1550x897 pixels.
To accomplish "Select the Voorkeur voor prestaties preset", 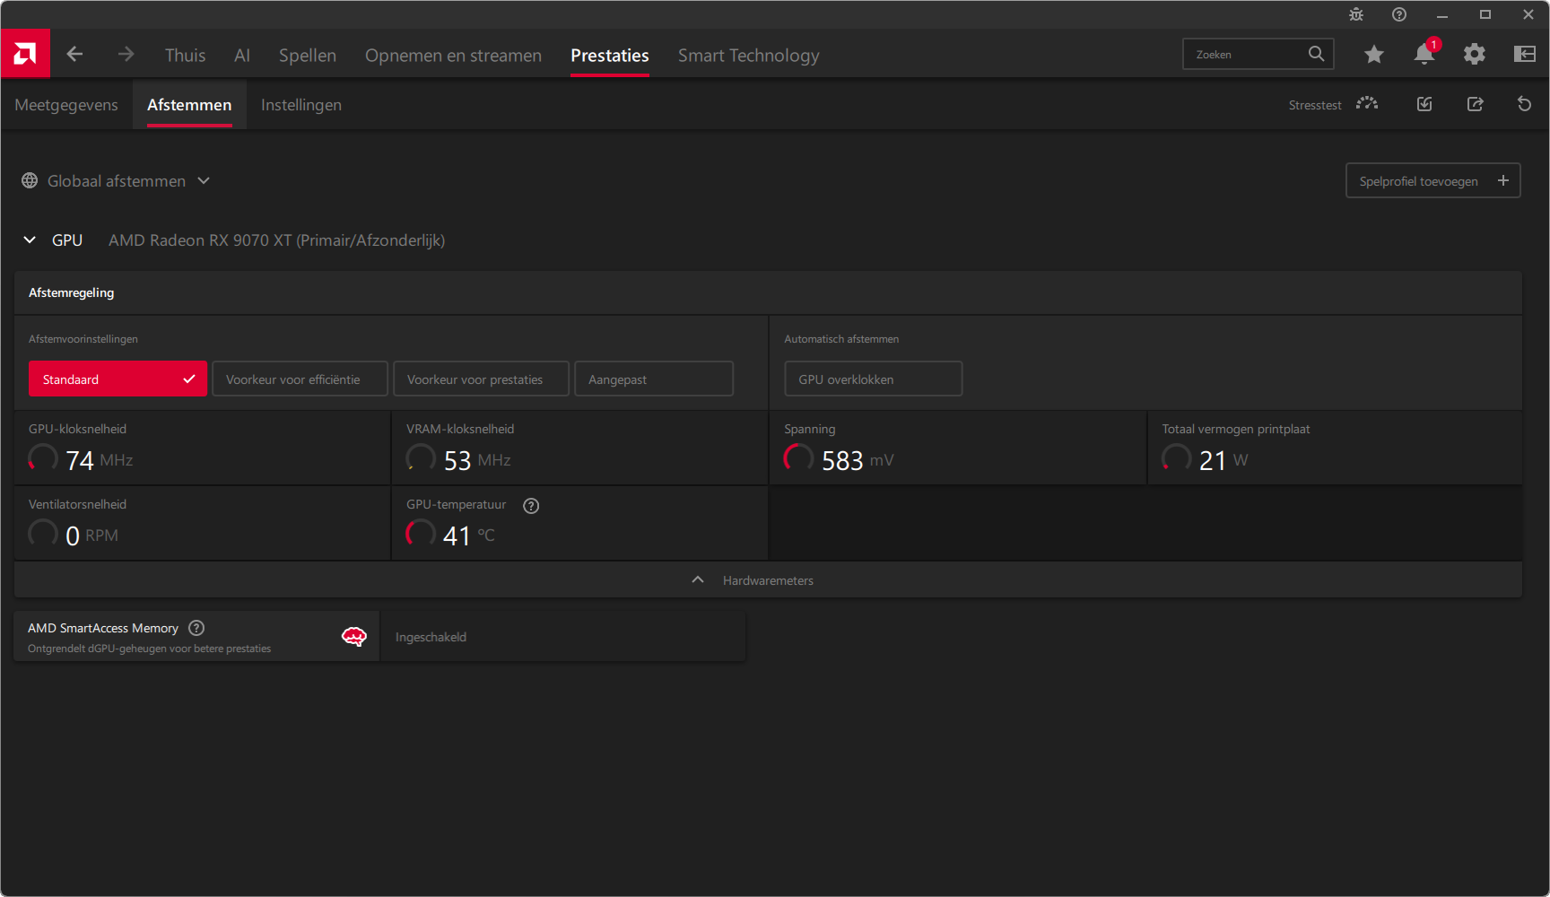I will point(481,379).
